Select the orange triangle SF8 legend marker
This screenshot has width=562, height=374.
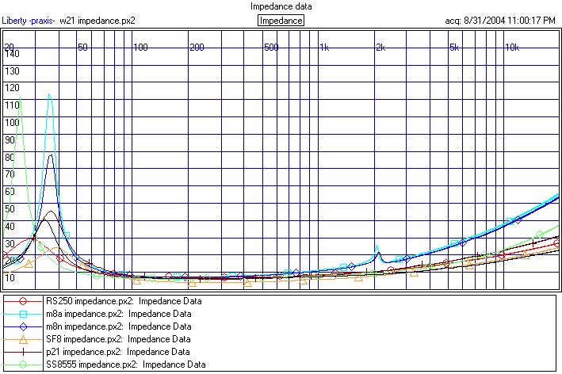click(x=23, y=339)
